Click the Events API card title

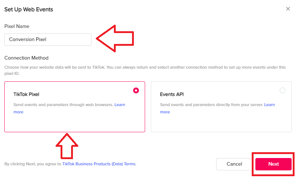click(172, 94)
